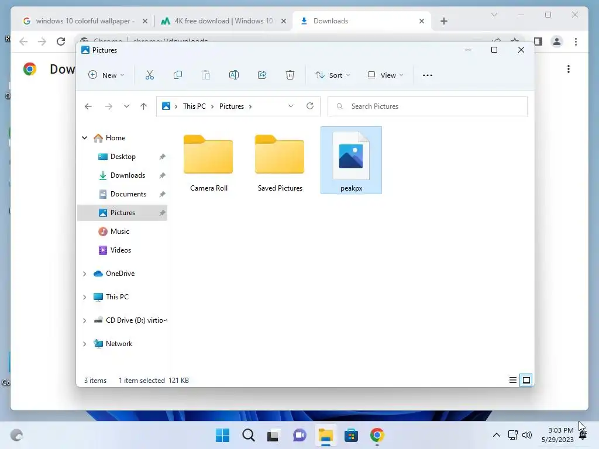Unpin Documents using its pin icon
The image size is (599, 449).
click(163, 194)
